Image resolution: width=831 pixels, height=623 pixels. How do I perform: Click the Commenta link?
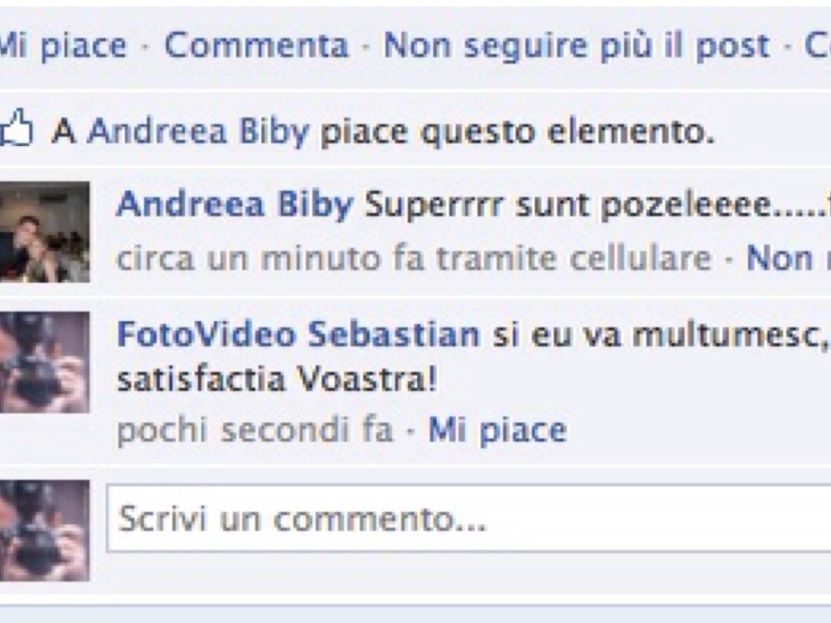[256, 45]
